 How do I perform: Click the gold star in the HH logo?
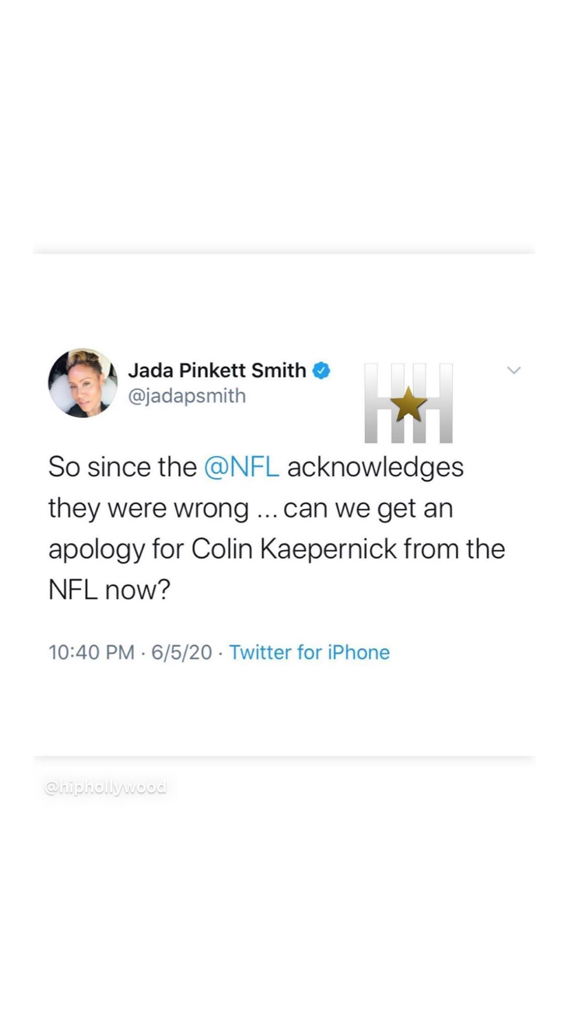point(409,404)
